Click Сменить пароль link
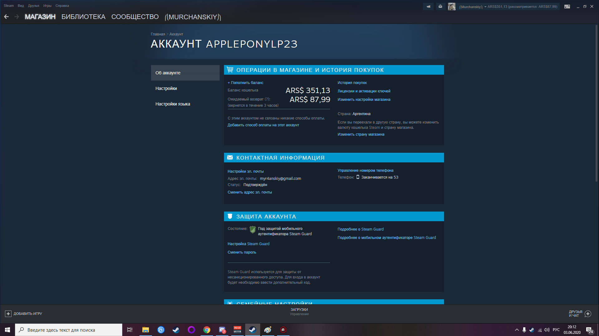599x336 pixels. point(242,252)
